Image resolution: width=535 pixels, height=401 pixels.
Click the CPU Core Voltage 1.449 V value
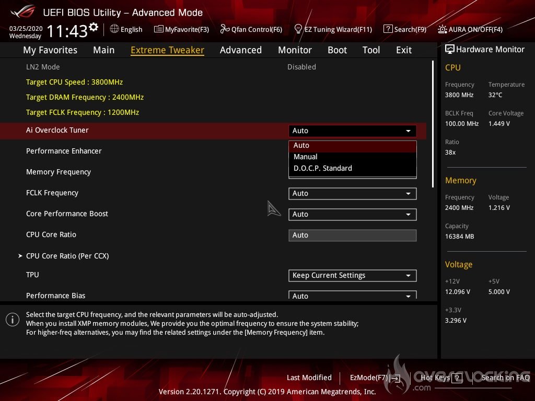(499, 123)
